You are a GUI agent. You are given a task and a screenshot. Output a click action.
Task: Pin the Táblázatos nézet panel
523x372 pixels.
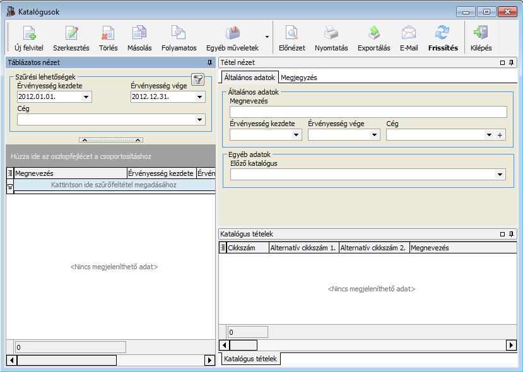(209, 62)
